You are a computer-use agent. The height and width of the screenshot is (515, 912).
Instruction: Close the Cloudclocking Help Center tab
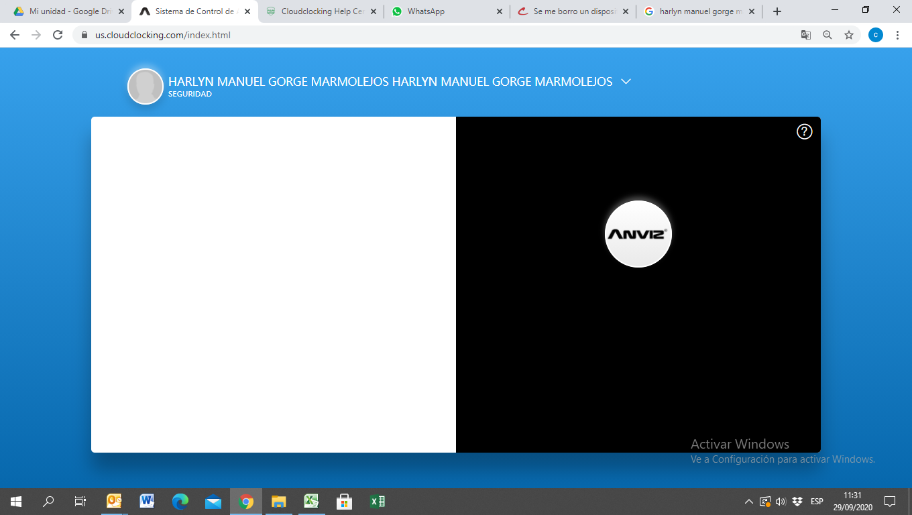(x=373, y=11)
